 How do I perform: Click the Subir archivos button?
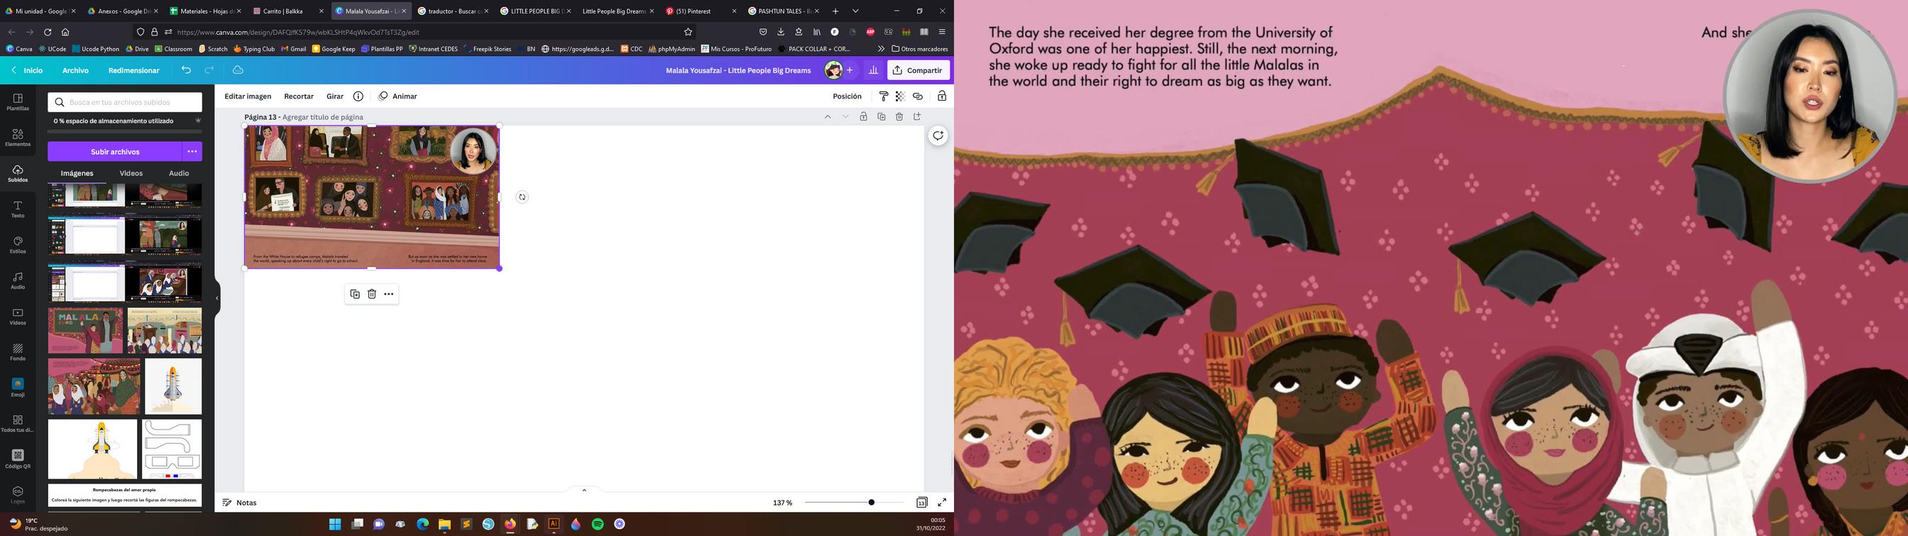click(x=115, y=152)
